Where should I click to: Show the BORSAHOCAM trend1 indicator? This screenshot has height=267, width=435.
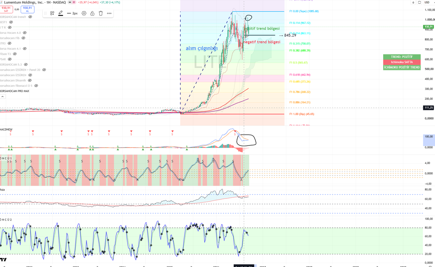pos(30,17)
